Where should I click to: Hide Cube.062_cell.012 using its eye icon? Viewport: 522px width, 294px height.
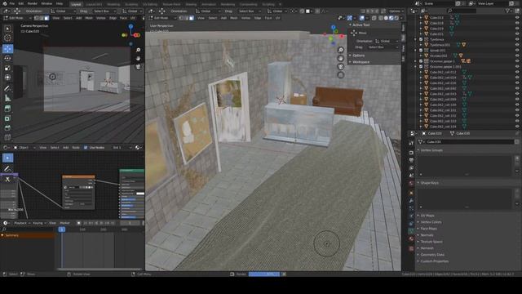click(x=517, y=72)
